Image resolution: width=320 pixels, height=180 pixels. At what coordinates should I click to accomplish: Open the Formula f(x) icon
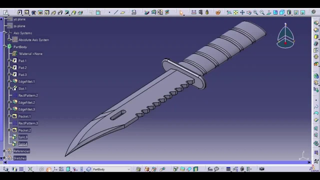tap(210, 169)
